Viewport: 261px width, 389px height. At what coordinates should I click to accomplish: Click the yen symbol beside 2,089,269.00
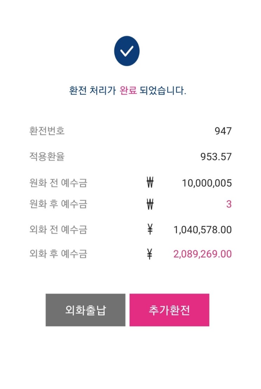tap(150, 254)
